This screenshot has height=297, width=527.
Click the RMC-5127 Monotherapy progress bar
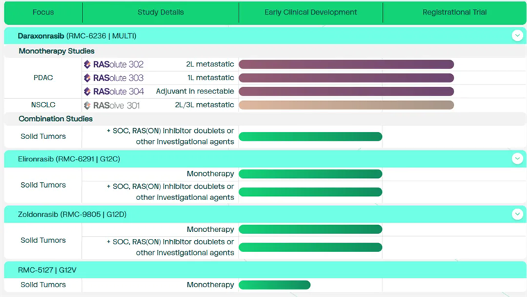tap(275, 285)
